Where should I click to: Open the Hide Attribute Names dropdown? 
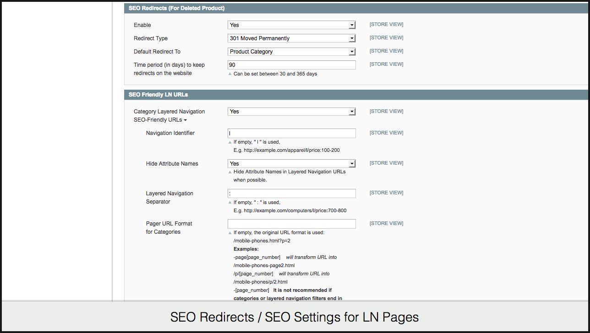291,163
